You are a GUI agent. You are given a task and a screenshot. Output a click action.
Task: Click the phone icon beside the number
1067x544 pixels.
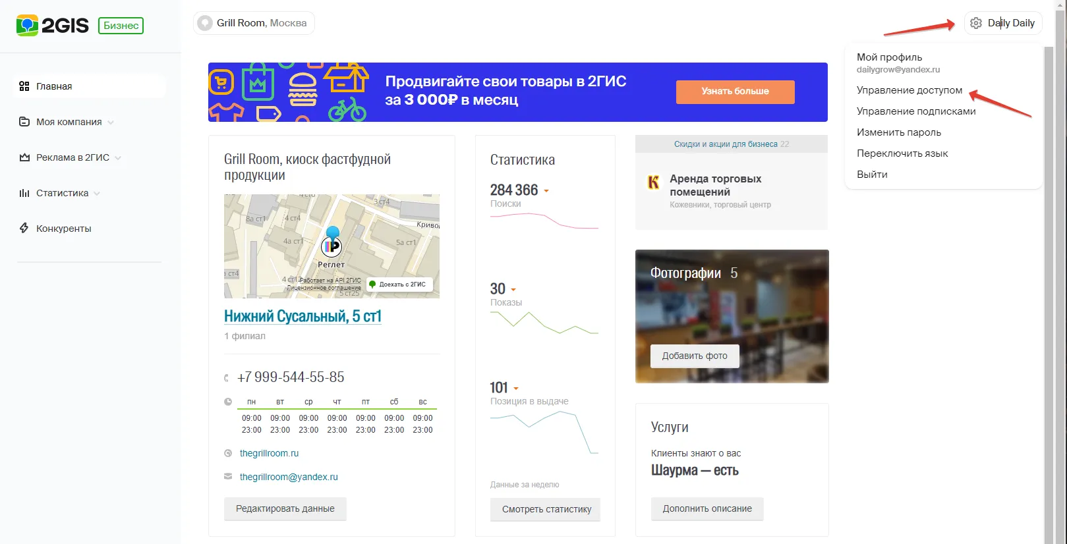227,378
